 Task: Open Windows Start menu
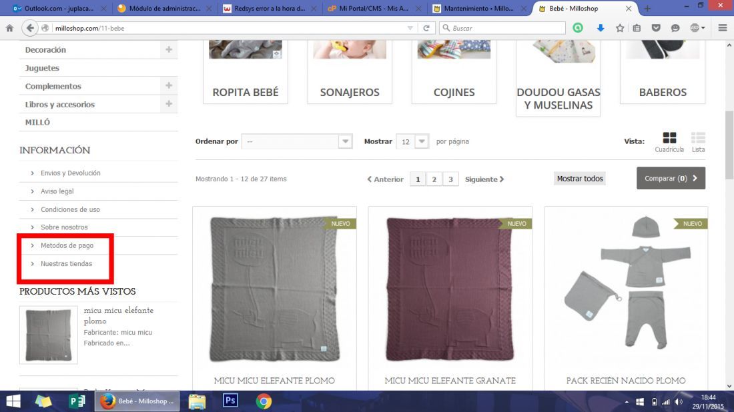click(x=13, y=401)
